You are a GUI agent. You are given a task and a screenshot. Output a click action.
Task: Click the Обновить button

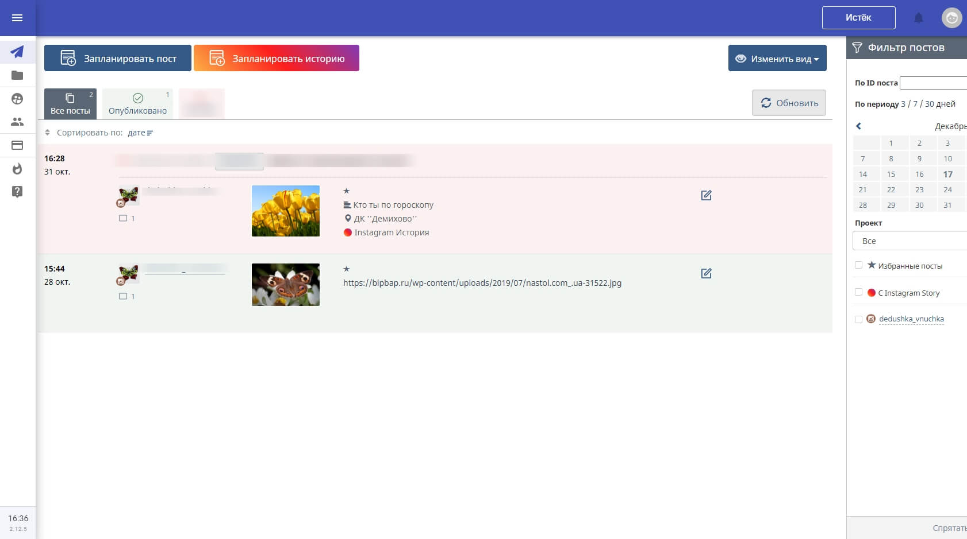(x=789, y=103)
